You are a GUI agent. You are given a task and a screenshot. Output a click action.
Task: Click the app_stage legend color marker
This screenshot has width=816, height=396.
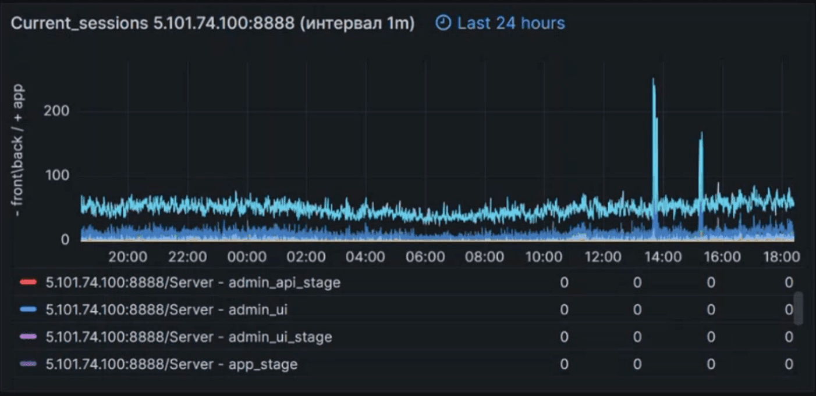(29, 364)
